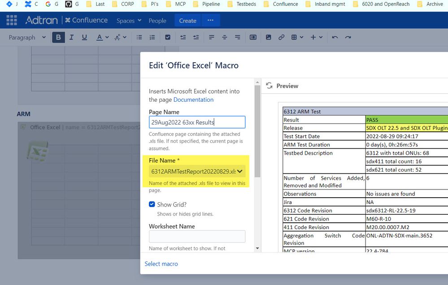448x285 pixels.
Task: Expand the table options arrow
Action: coord(301,37)
